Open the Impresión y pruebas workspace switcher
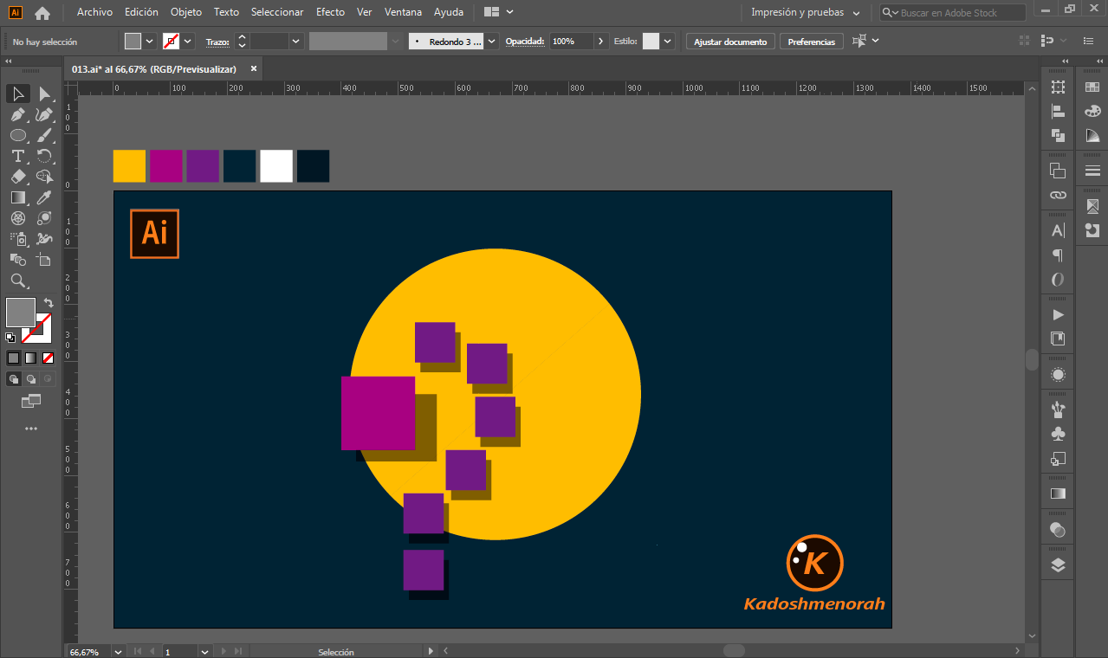Image resolution: width=1108 pixels, height=658 pixels. pyautogui.click(x=806, y=13)
